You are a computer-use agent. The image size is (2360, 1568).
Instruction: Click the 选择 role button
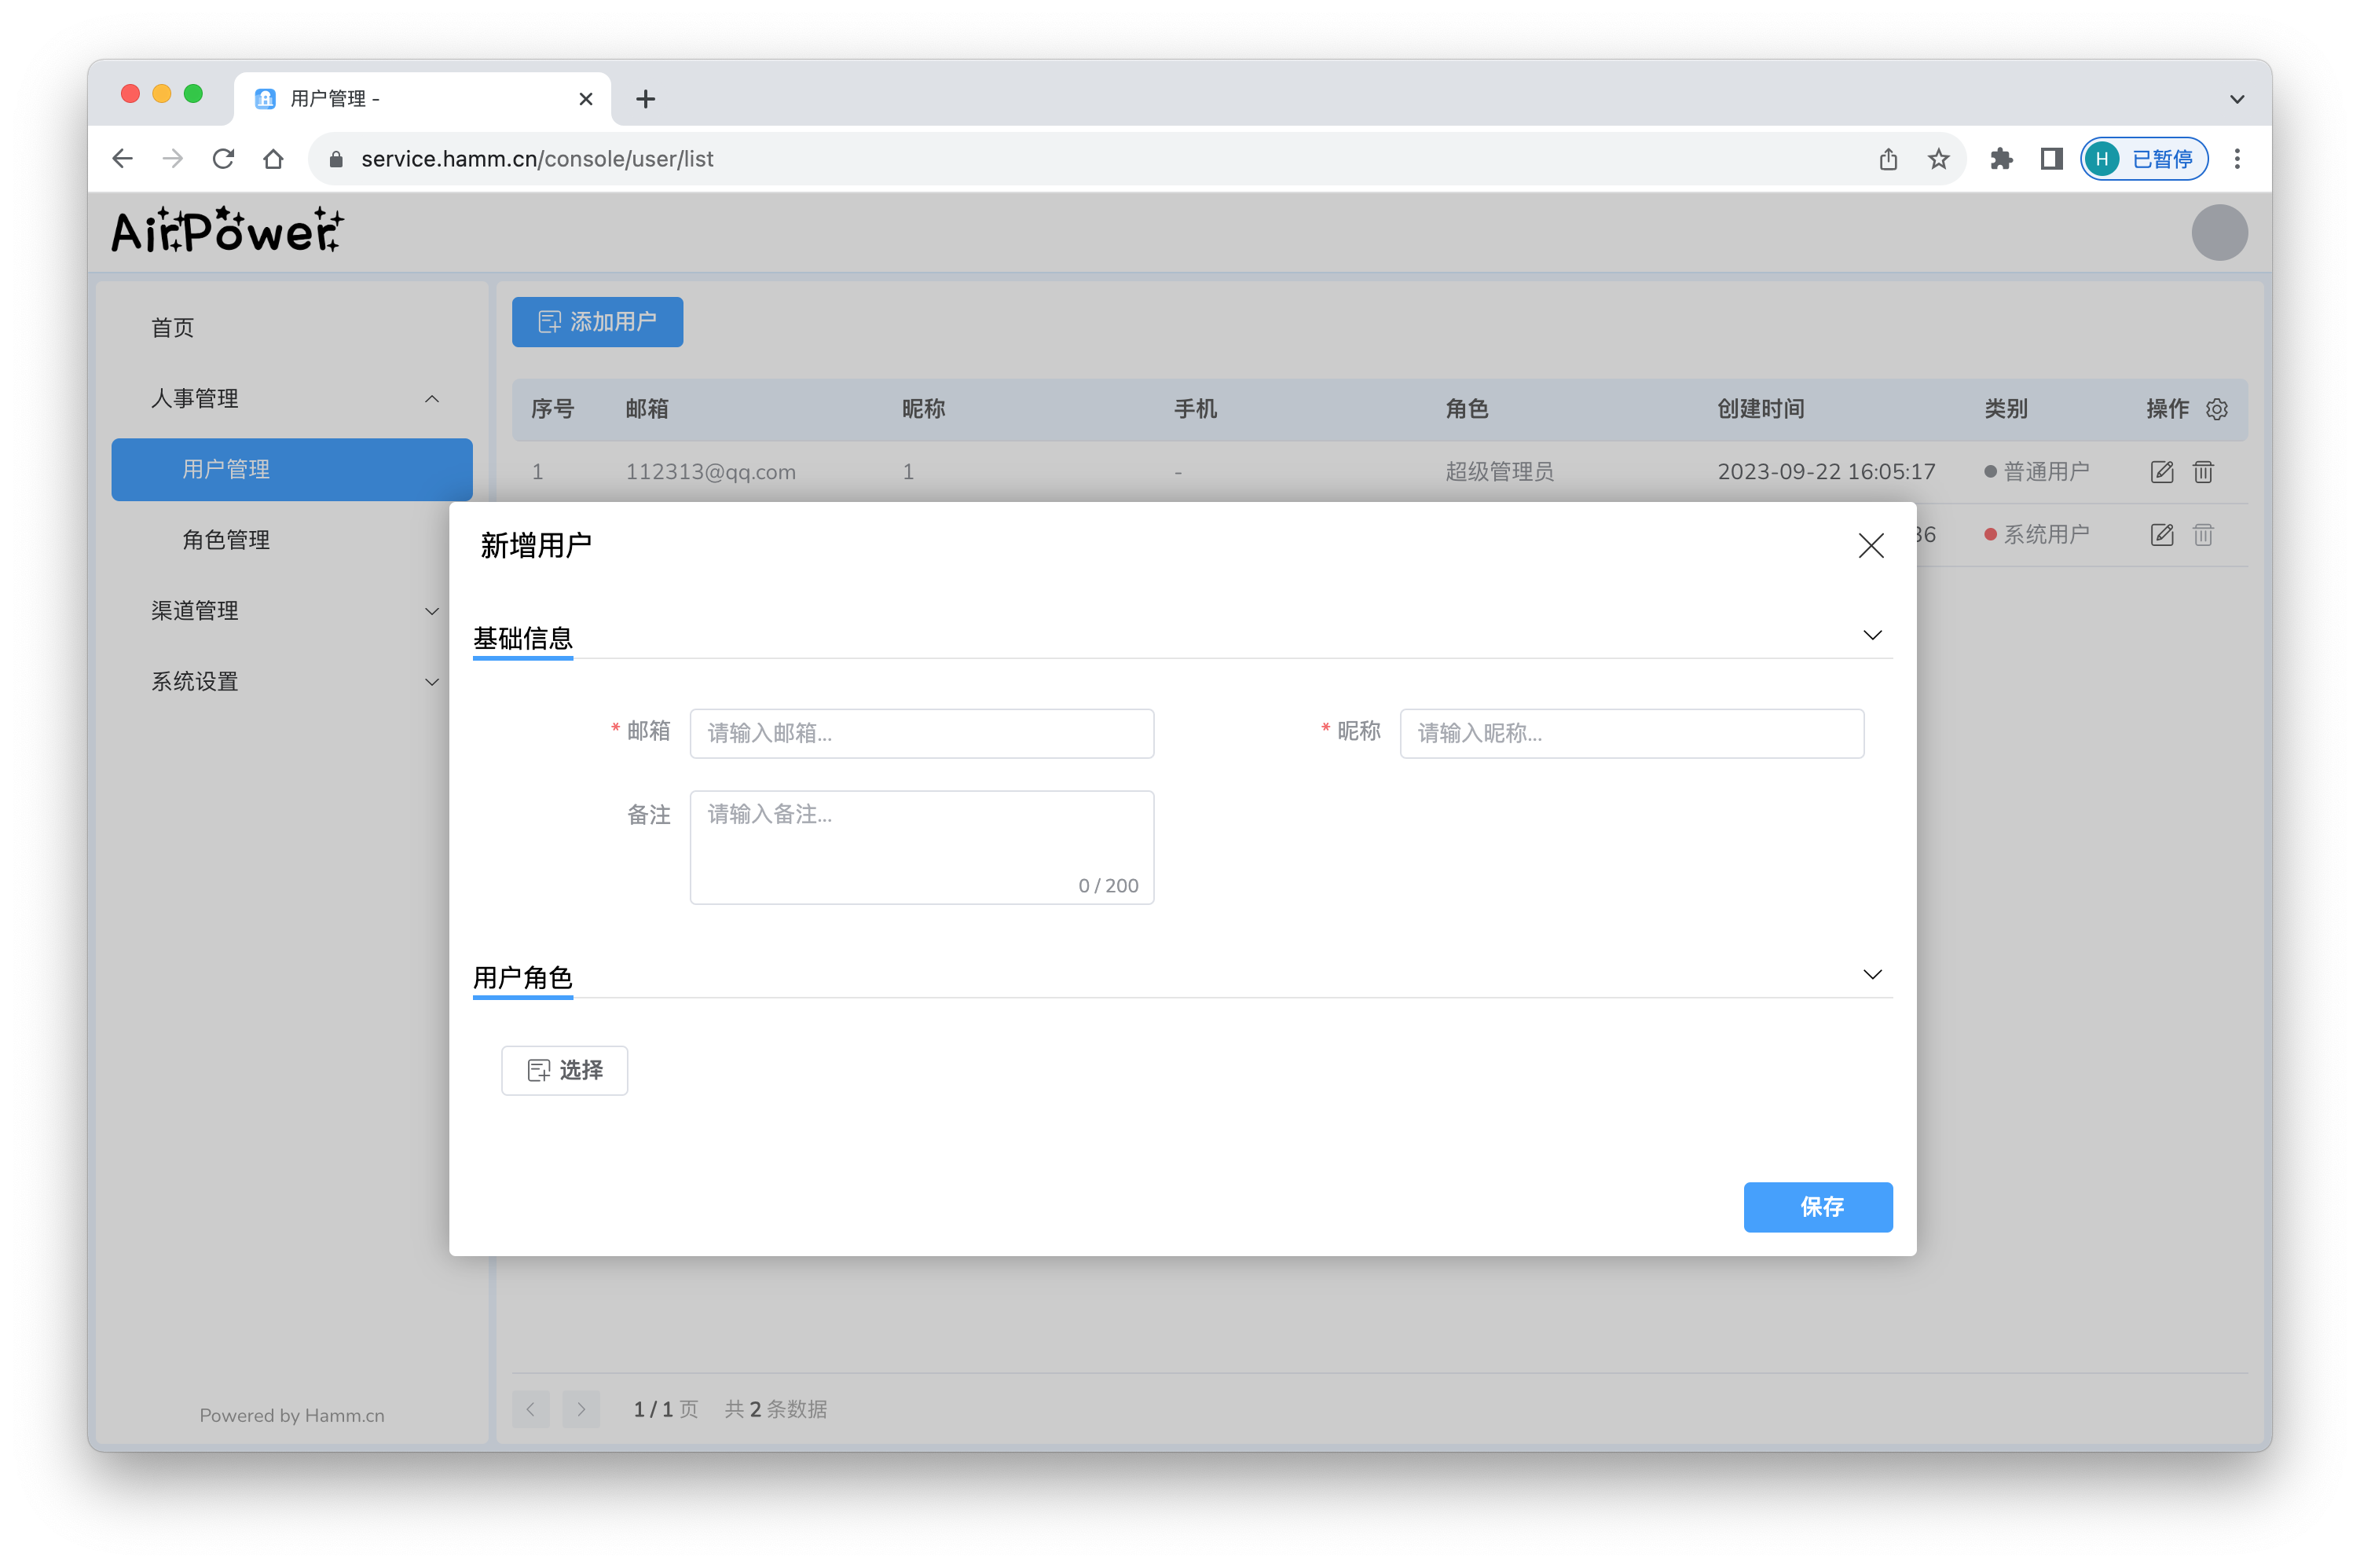pyautogui.click(x=564, y=1071)
